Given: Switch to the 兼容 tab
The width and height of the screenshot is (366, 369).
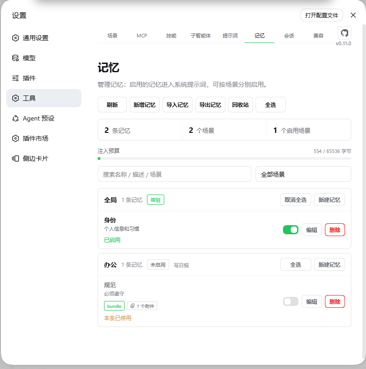Looking at the screenshot, I should [x=318, y=36].
